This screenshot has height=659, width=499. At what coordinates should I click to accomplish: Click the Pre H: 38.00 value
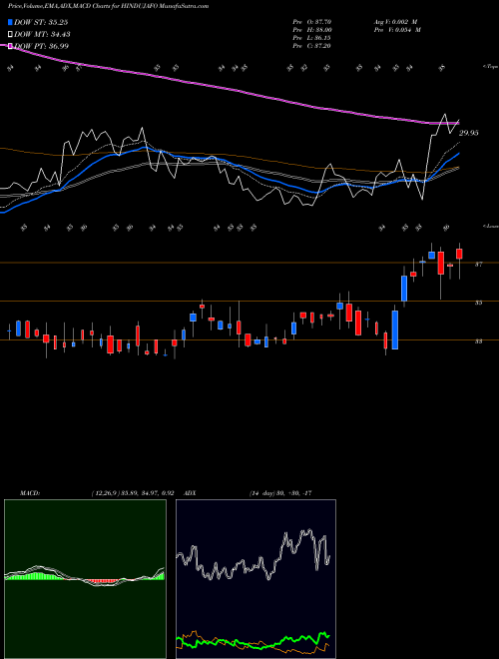click(x=312, y=30)
